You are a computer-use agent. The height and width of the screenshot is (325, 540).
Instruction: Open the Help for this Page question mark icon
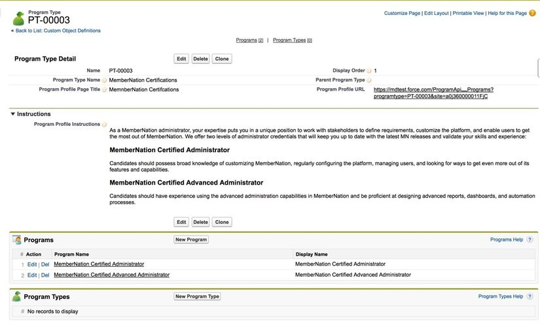[x=532, y=13]
